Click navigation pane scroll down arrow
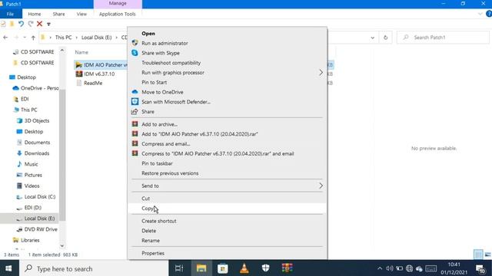The width and height of the screenshot is (492, 276). click(x=62, y=246)
